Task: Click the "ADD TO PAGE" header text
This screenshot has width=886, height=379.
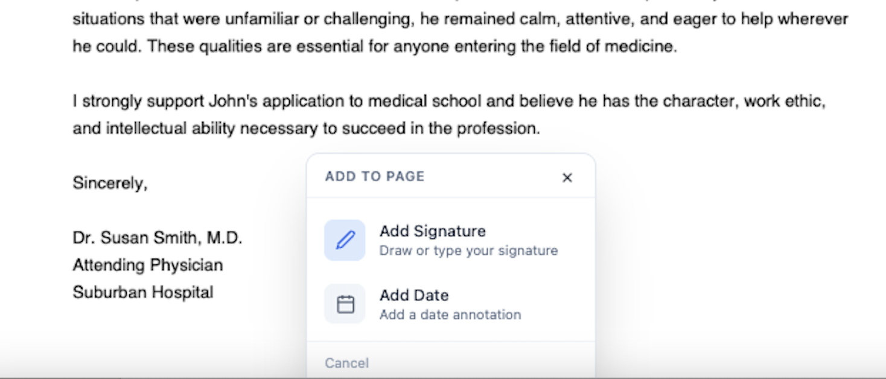Action: [x=375, y=176]
